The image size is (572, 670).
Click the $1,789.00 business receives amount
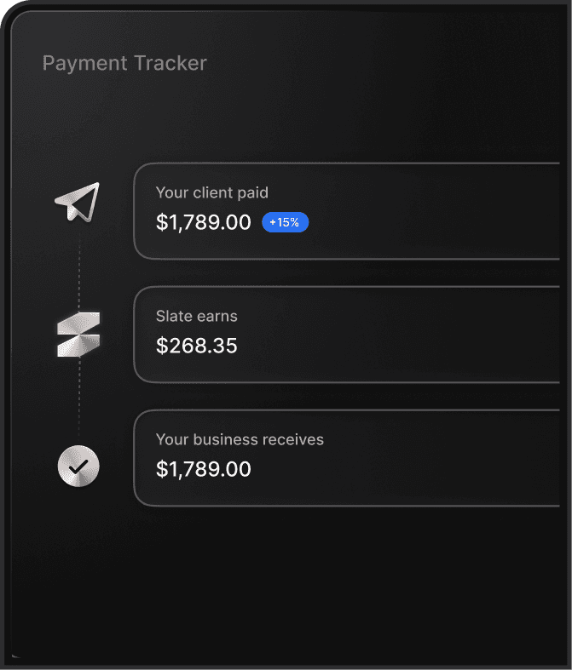click(204, 469)
